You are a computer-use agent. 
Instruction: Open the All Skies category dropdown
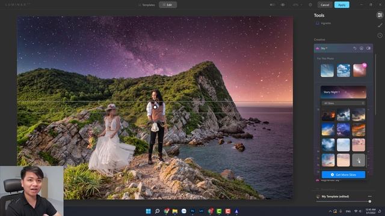click(343, 103)
